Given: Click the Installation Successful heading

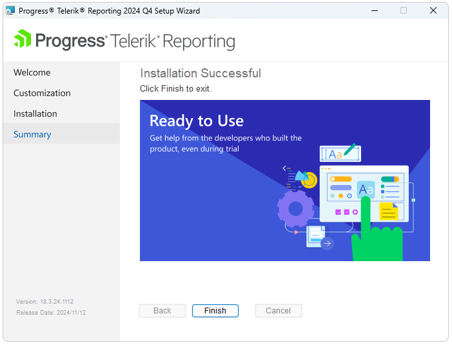Looking at the screenshot, I should point(201,74).
